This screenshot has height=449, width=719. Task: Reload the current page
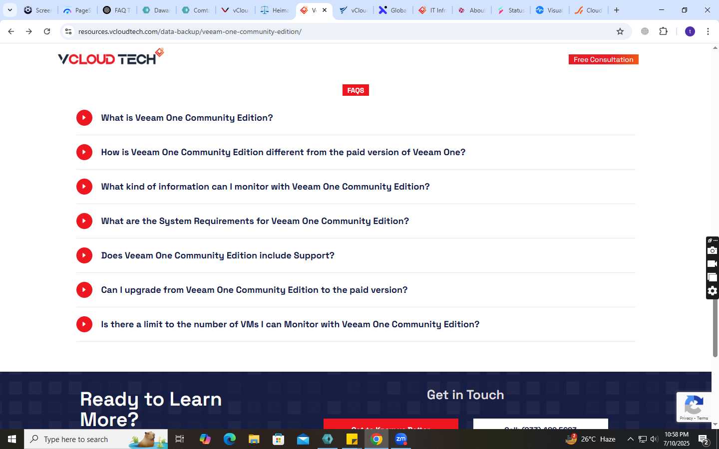pos(47,31)
